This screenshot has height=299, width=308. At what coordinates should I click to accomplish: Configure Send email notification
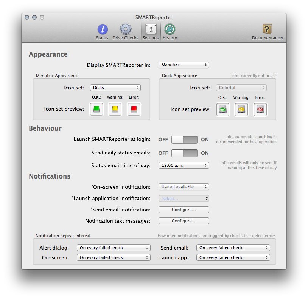point(184,210)
